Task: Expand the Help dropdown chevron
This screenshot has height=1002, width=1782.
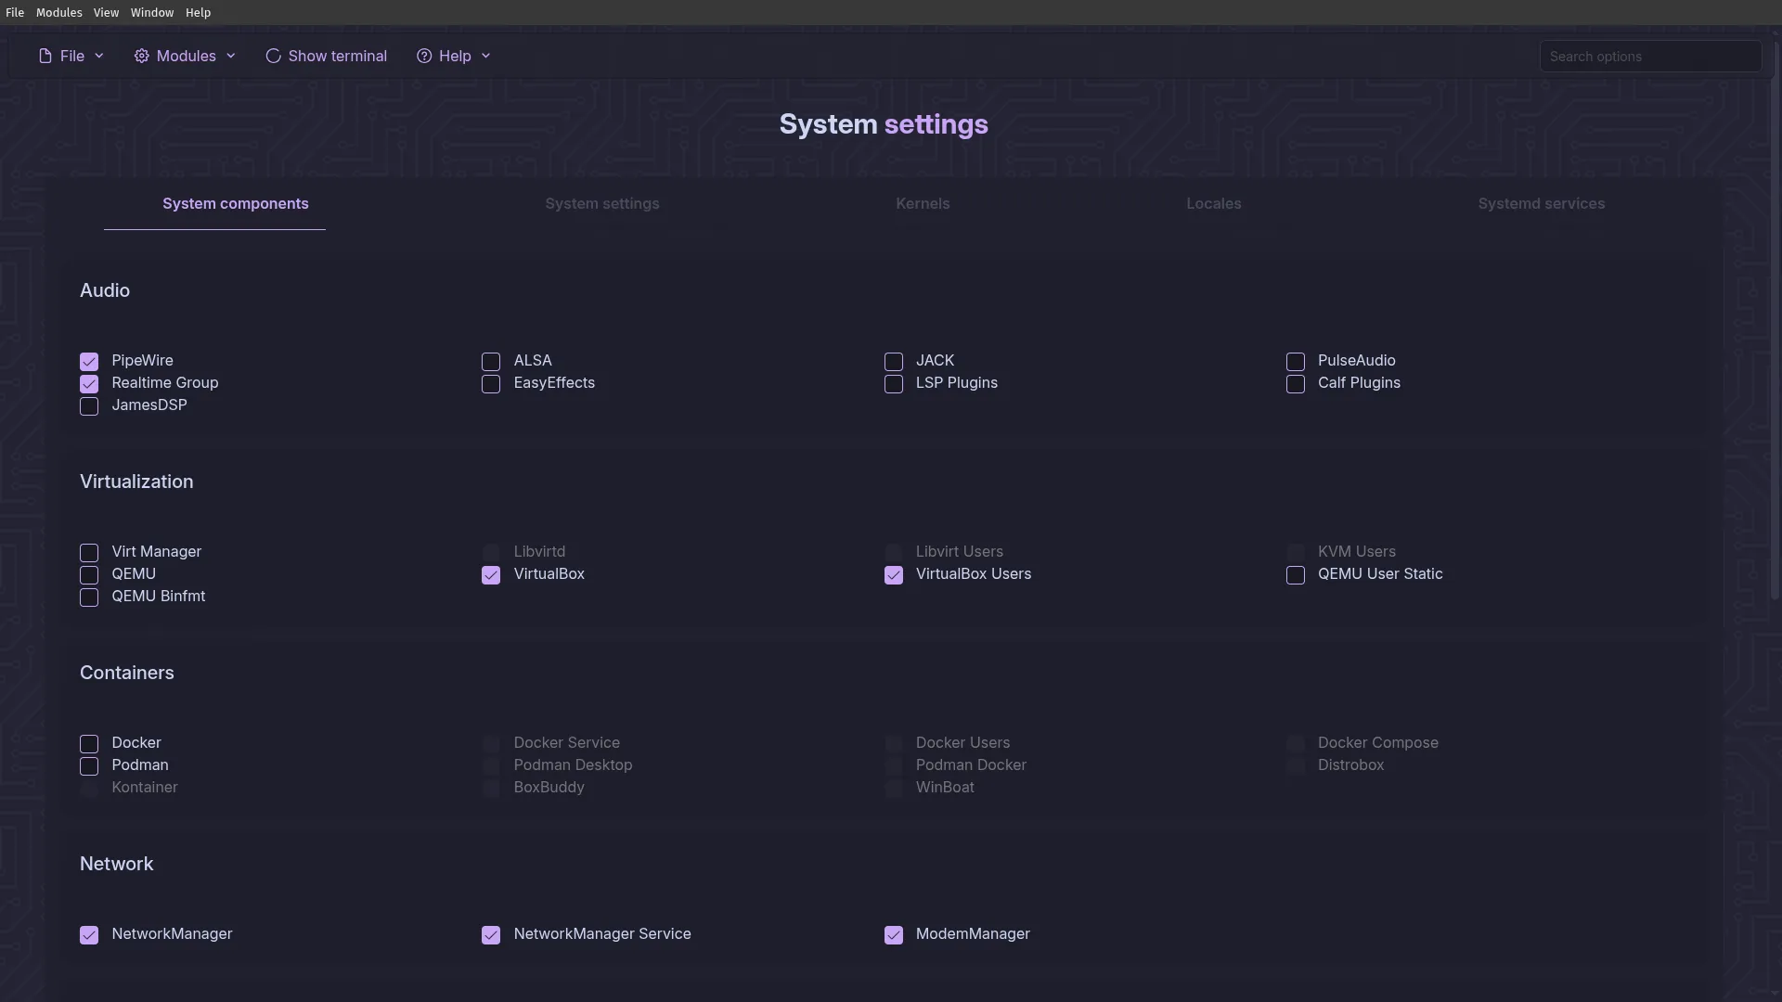Action: (x=485, y=57)
